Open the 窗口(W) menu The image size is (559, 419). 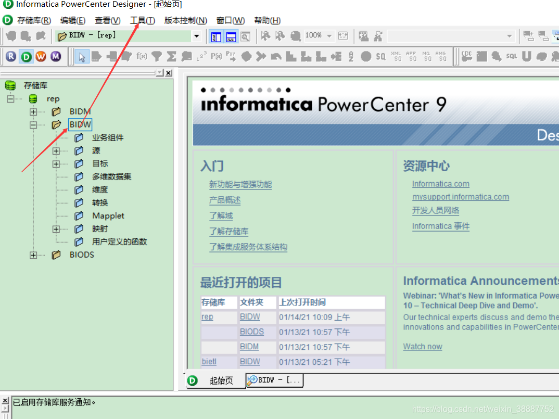pyautogui.click(x=230, y=20)
